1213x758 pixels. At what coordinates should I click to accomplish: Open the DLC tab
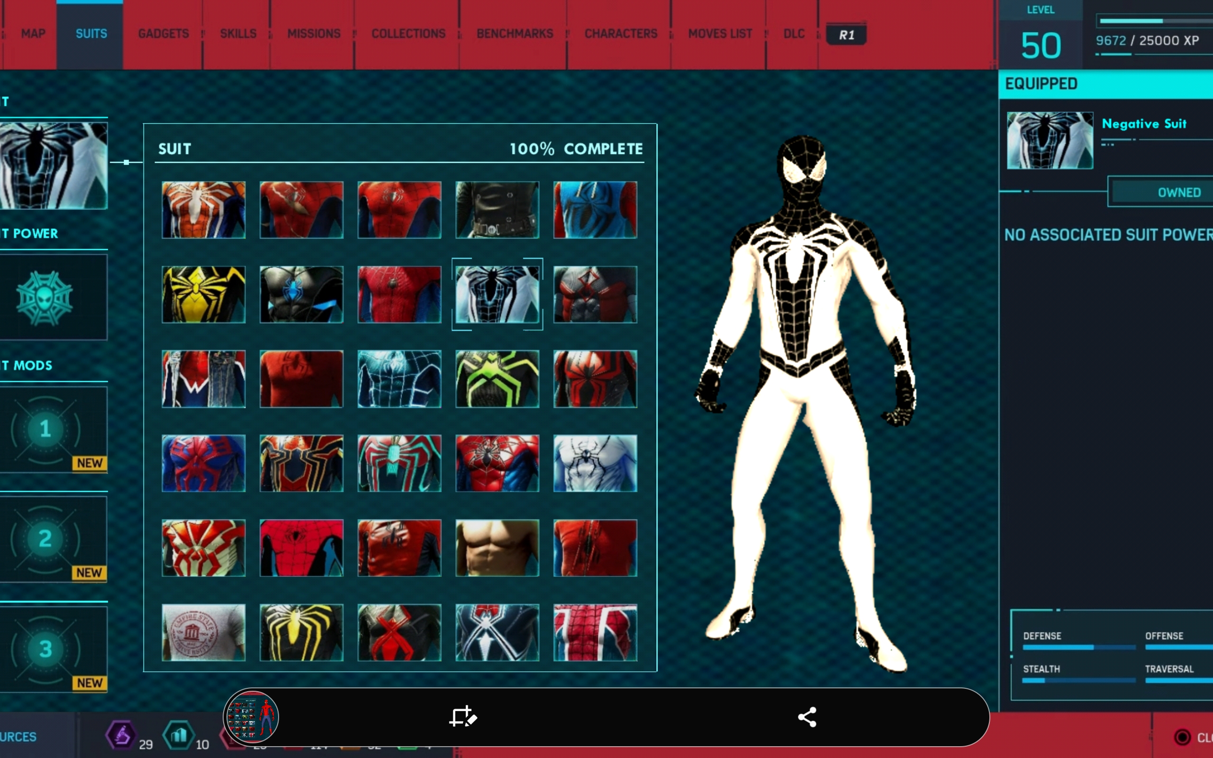click(x=794, y=34)
